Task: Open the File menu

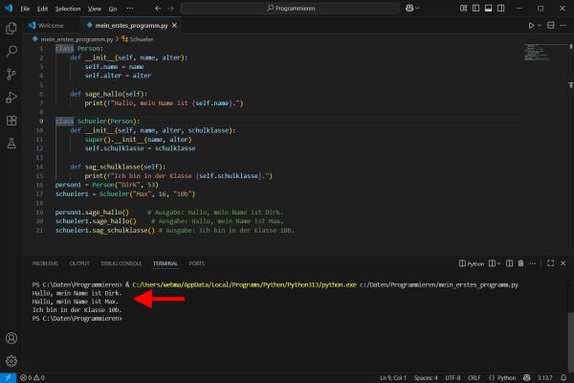Action: (x=25, y=9)
